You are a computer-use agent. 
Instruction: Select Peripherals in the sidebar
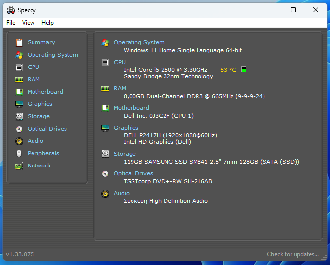[x=43, y=153]
